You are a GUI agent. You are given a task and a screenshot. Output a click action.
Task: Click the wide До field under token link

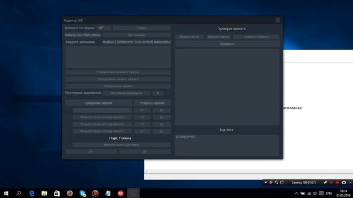145,152
